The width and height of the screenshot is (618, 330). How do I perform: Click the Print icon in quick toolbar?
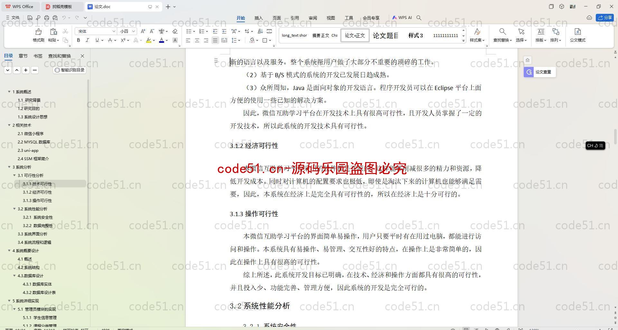tap(47, 18)
